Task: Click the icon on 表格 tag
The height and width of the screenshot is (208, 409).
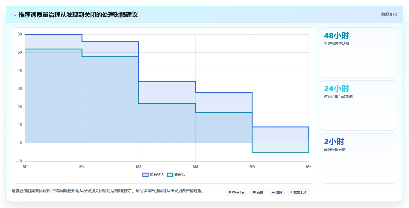Action: (x=254, y=193)
